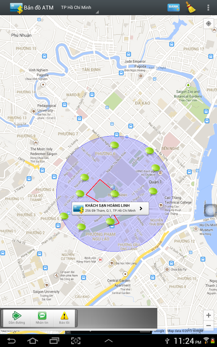217x347 pixels.
Task: Click the Nhắn tin SMS button
Action: click(x=42, y=318)
